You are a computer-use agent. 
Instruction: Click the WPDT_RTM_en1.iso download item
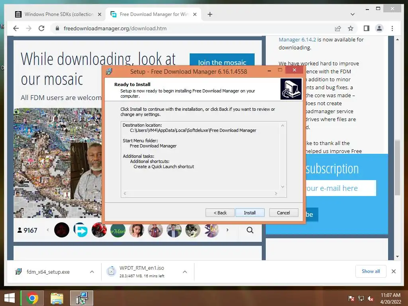point(142,272)
